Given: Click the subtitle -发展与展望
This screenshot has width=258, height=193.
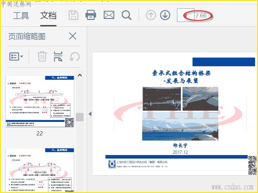Looking at the screenshot, I should (181, 81).
